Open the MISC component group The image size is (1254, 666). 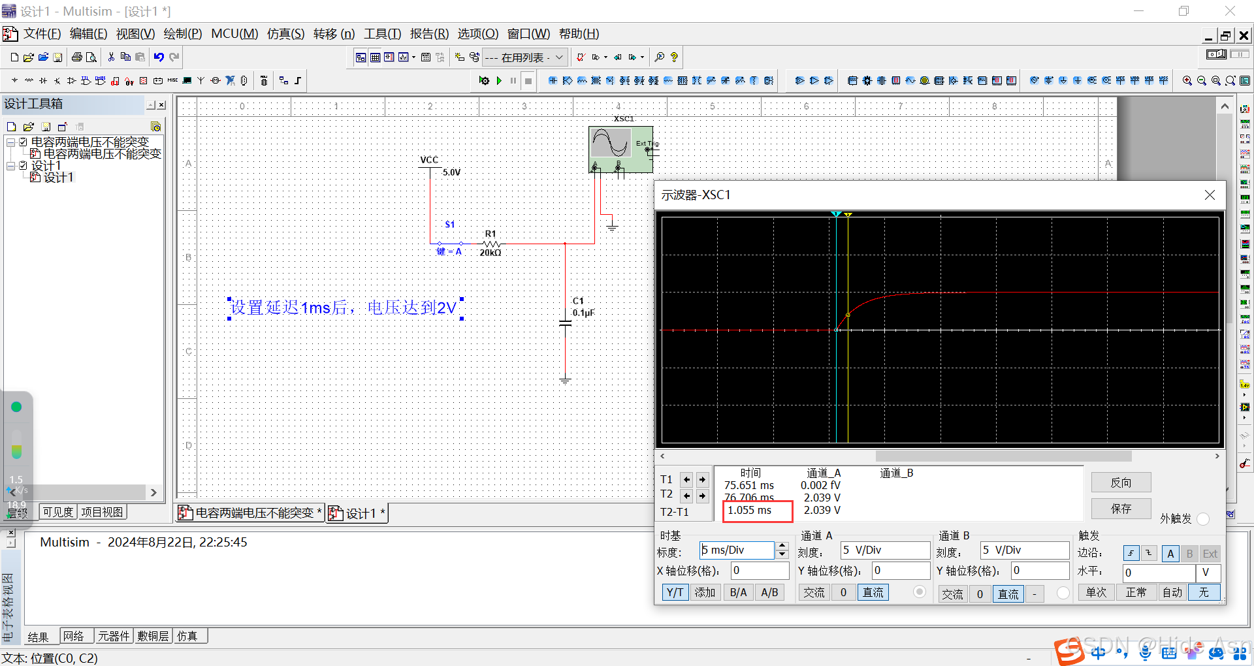coord(172,81)
